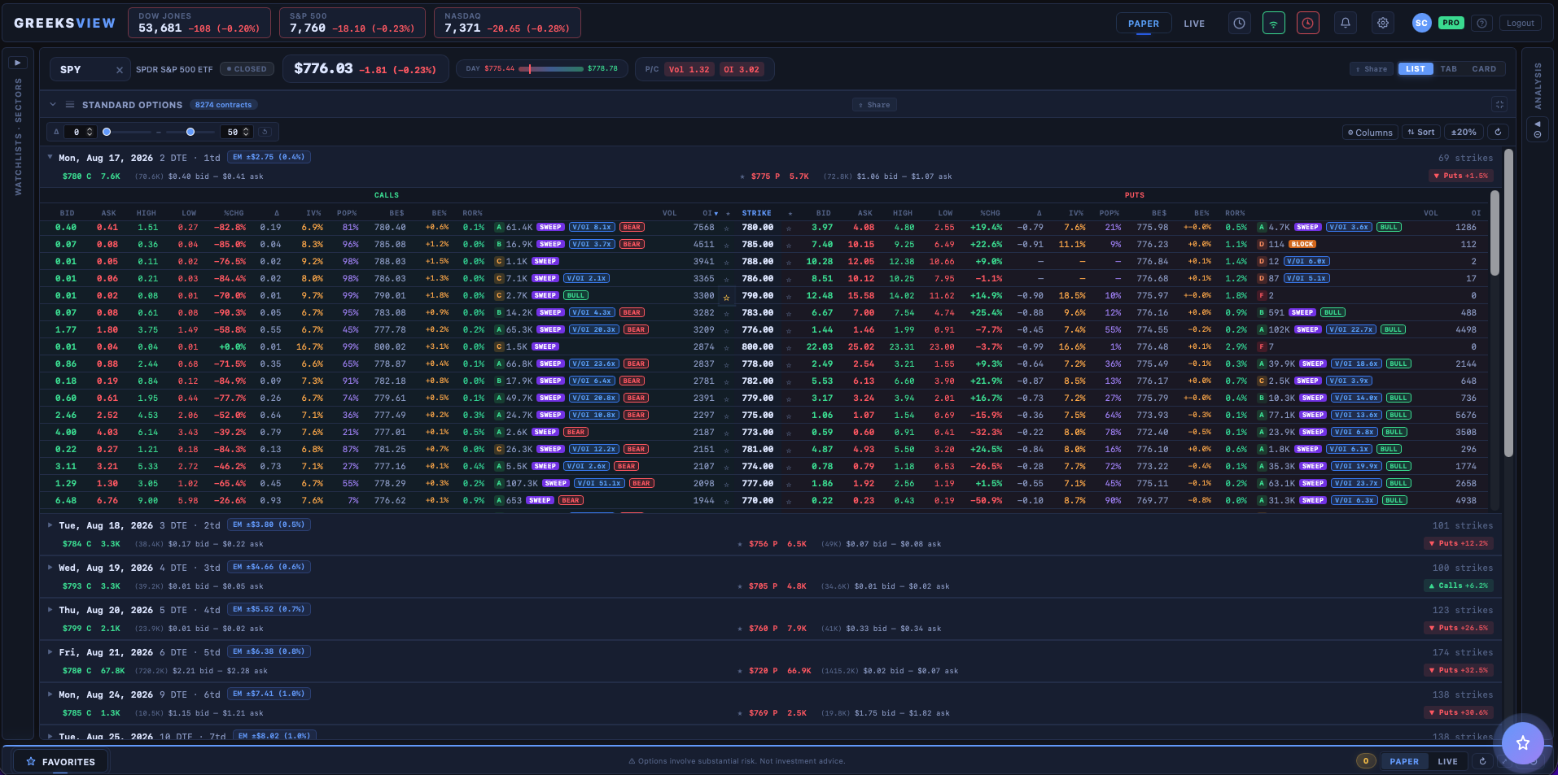
Task: Star the 800.00 strike on the put side
Action: (x=789, y=347)
